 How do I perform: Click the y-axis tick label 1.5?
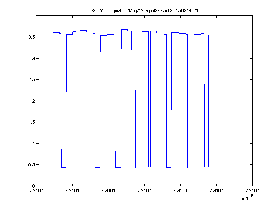point(31,122)
